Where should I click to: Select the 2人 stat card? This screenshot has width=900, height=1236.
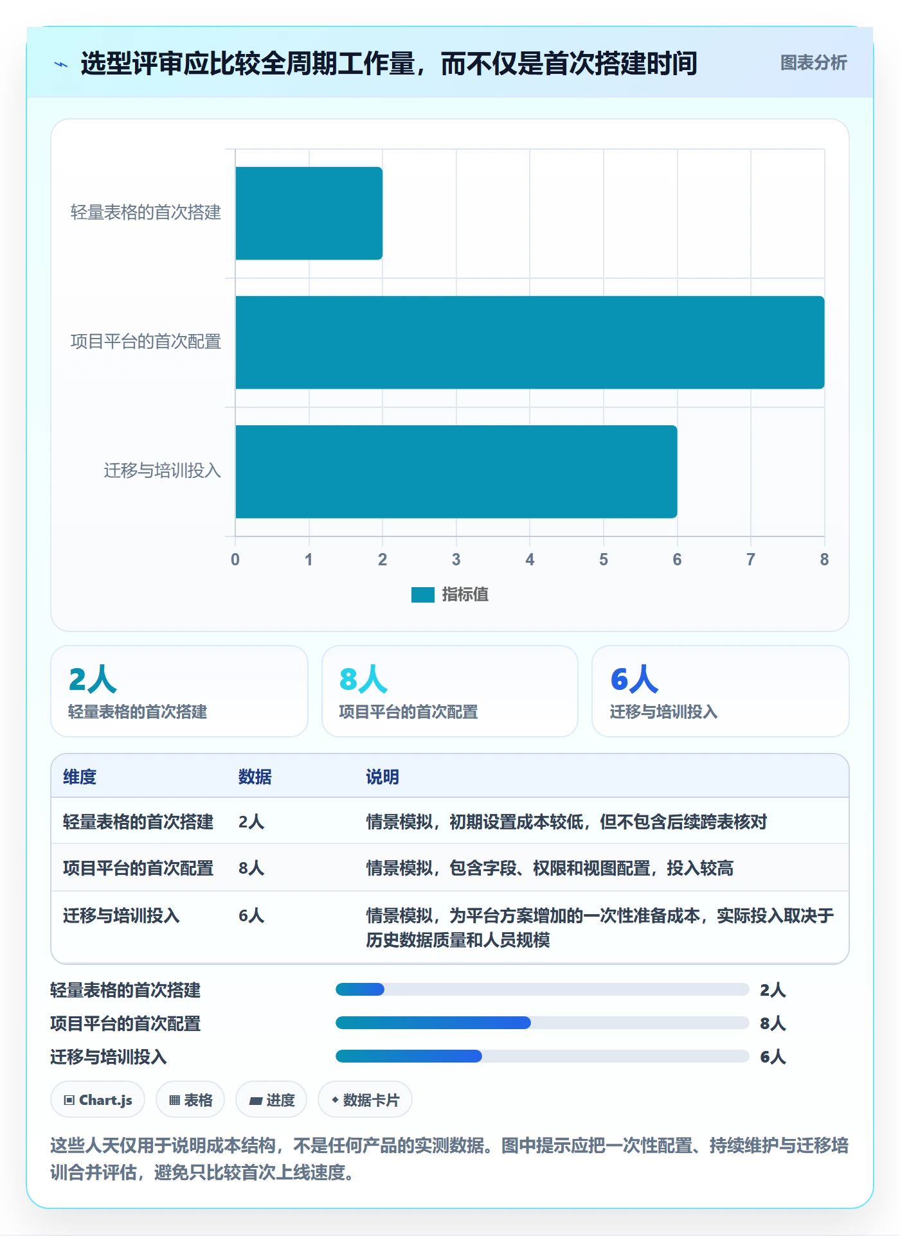coord(179,691)
